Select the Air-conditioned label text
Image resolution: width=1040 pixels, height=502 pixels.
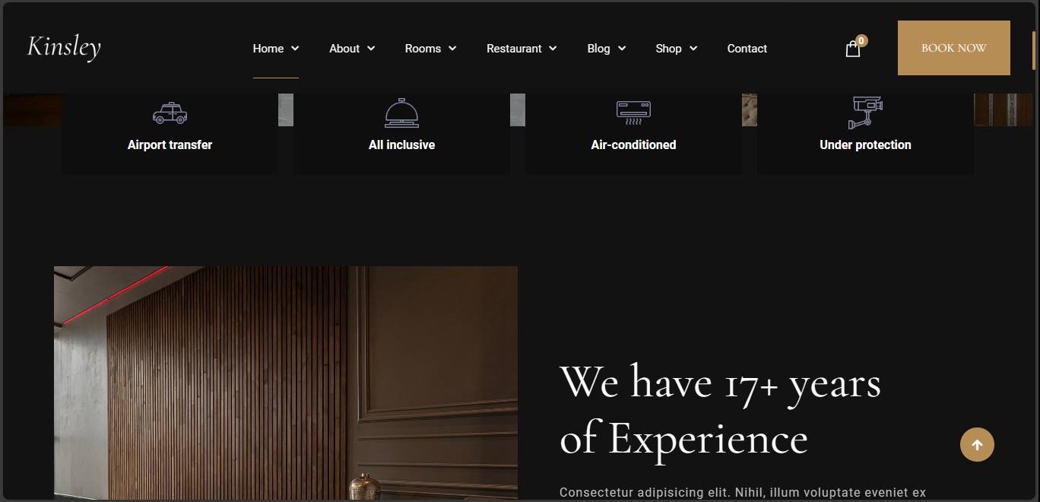click(x=633, y=145)
